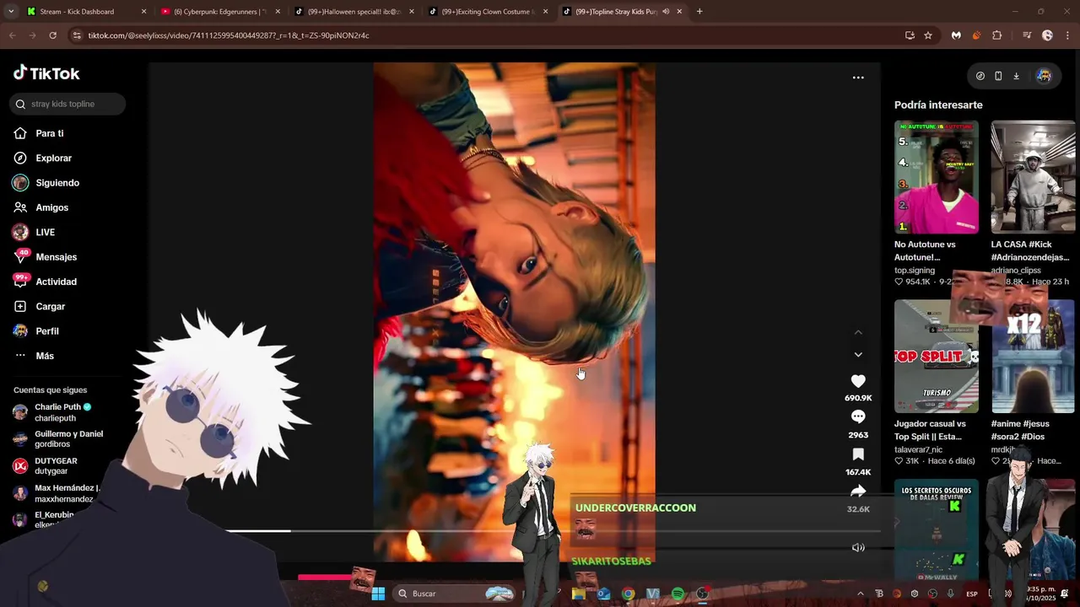Open the orange extension icon in toolbar
Image resolution: width=1080 pixels, height=607 pixels.
(976, 35)
